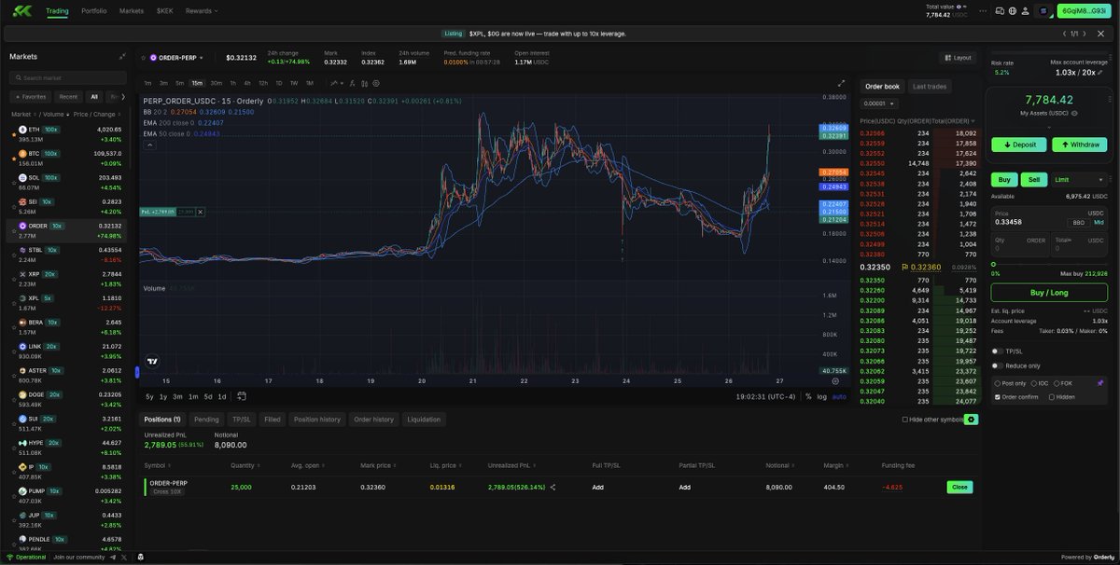
Task: Open the Layout selector
Action: pyautogui.click(x=958, y=58)
